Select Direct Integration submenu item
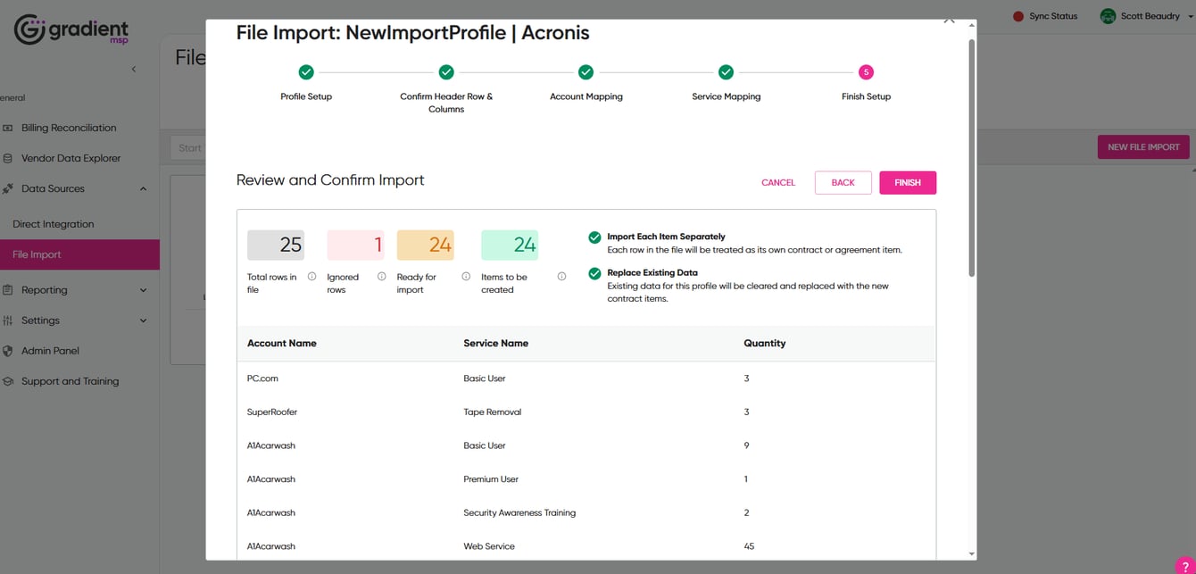This screenshot has width=1196, height=574. point(53,224)
